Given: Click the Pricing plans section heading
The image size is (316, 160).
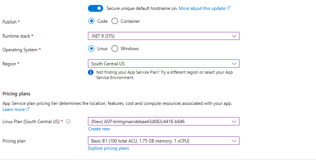Looking at the screenshot, I should coord(16,93).
